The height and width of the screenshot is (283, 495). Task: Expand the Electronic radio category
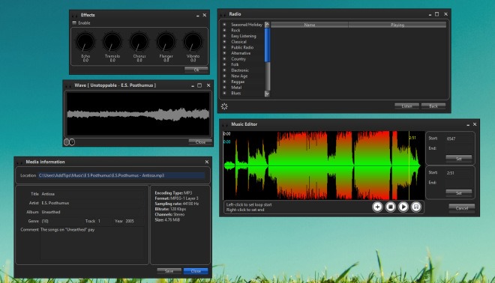[224, 70]
